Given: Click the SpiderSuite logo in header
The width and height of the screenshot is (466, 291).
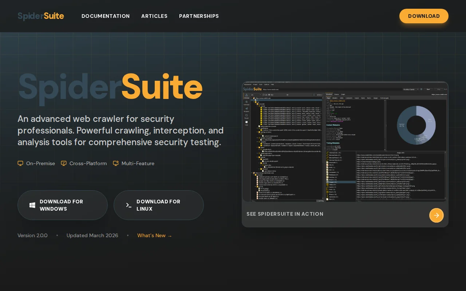Looking at the screenshot, I should (x=41, y=16).
